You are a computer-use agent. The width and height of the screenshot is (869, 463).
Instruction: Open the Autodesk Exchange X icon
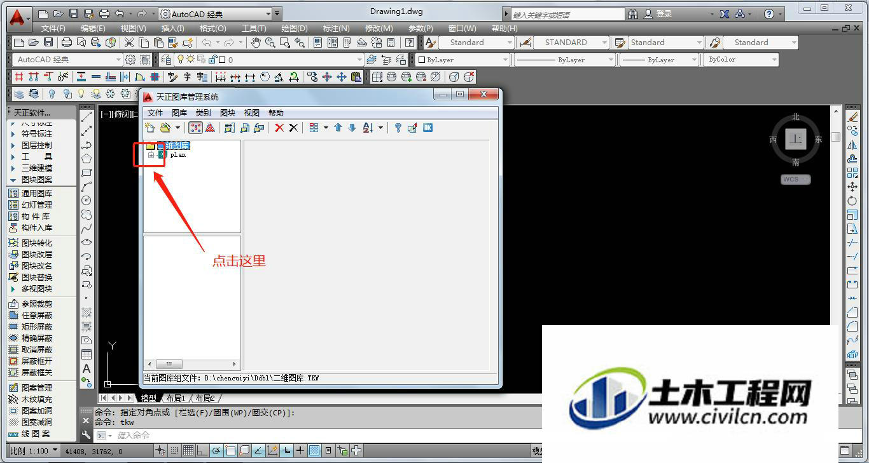(x=725, y=13)
